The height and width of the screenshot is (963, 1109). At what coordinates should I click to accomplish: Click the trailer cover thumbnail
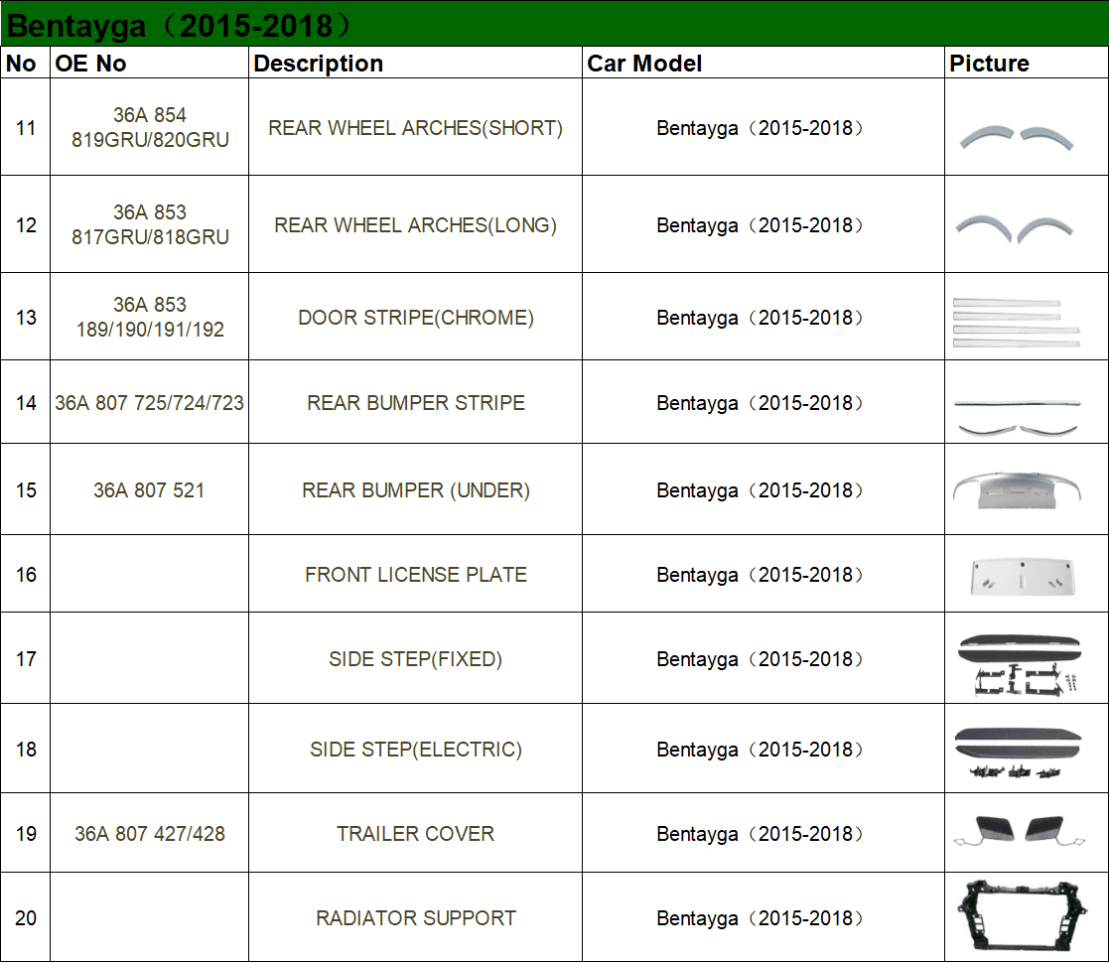1020,832
